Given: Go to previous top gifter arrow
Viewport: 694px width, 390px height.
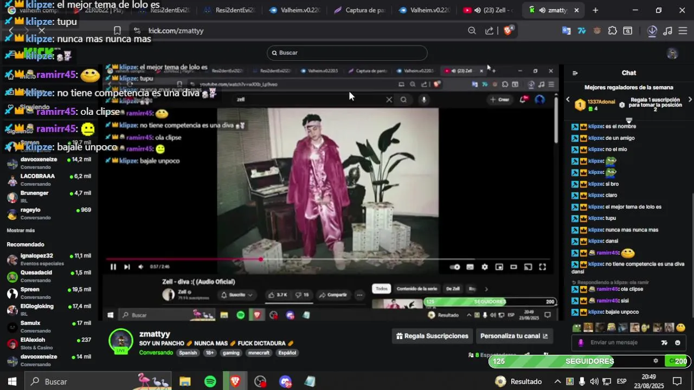Looking at the screenshot, I should [568, 100].
